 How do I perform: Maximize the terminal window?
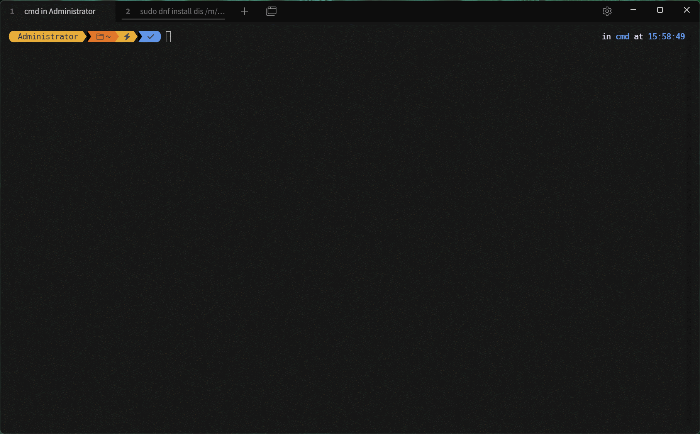(660, 10)
